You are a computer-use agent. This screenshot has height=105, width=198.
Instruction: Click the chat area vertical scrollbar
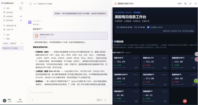(111, 29)
